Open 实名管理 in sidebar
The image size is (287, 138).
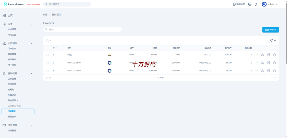[x=12, y=54]
